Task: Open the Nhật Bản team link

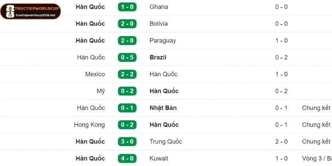Action: pos(163,108)
